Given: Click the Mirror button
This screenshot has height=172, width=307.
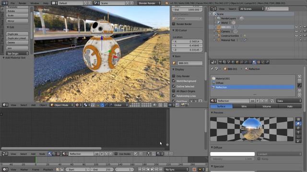Looking at the screenshot, I should click(x=17, y=21).
